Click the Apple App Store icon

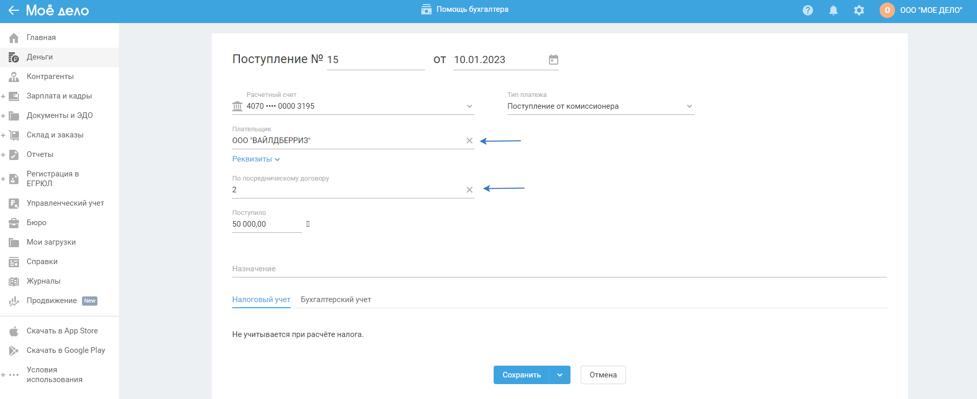(14, 331)
